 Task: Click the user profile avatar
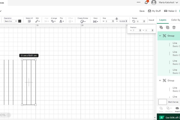coord(154,2)
